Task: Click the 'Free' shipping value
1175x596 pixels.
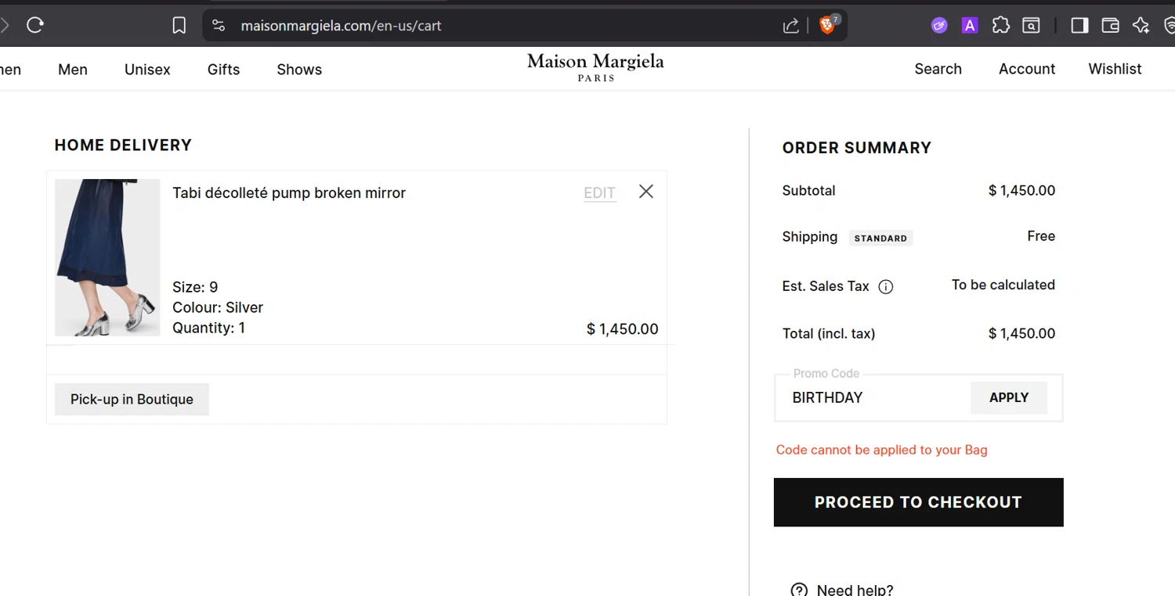Action: [1041, 236]
